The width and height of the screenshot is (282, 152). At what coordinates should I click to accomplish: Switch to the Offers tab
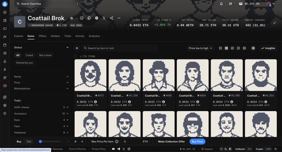click(42, 36)
